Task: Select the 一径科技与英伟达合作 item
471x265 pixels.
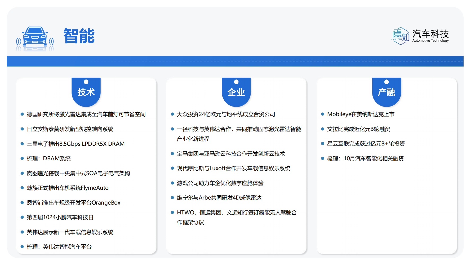Action: click(239, 134)
